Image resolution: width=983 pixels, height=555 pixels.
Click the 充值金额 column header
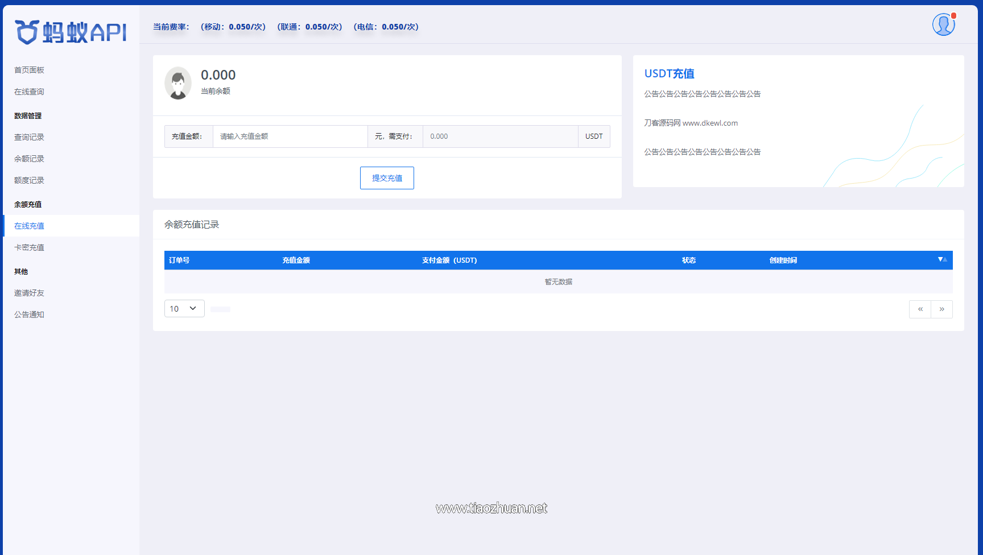(296, 260)
